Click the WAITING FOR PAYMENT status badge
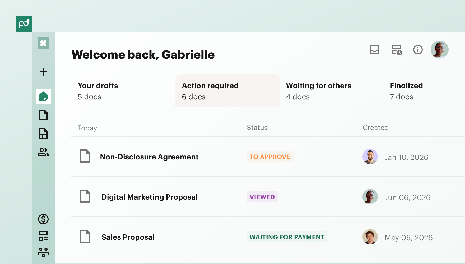465x264 pixels. click(x=287, y=237)
